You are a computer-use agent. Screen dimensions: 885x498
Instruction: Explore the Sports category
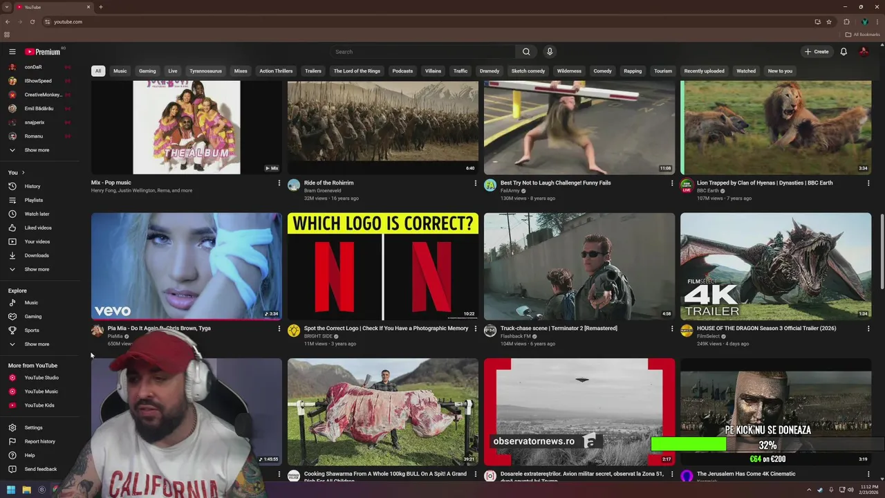click(32, 331)
